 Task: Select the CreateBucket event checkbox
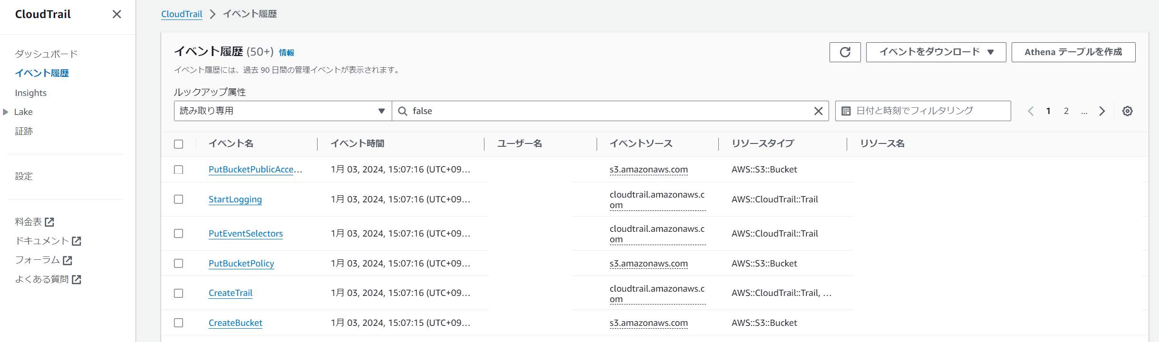click(x=179, y=323)
